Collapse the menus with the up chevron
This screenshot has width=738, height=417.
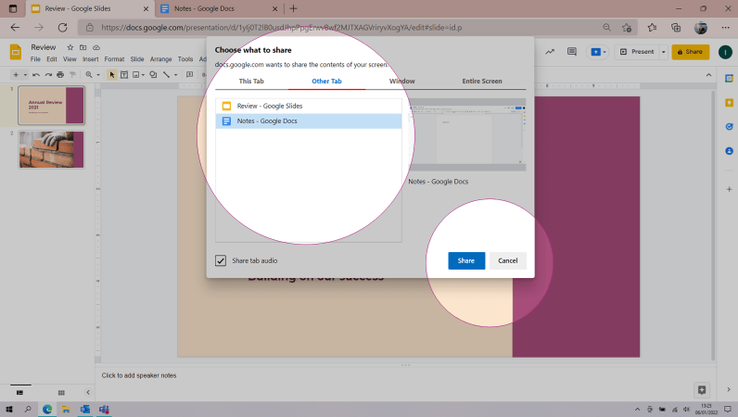tap(709, 75)
